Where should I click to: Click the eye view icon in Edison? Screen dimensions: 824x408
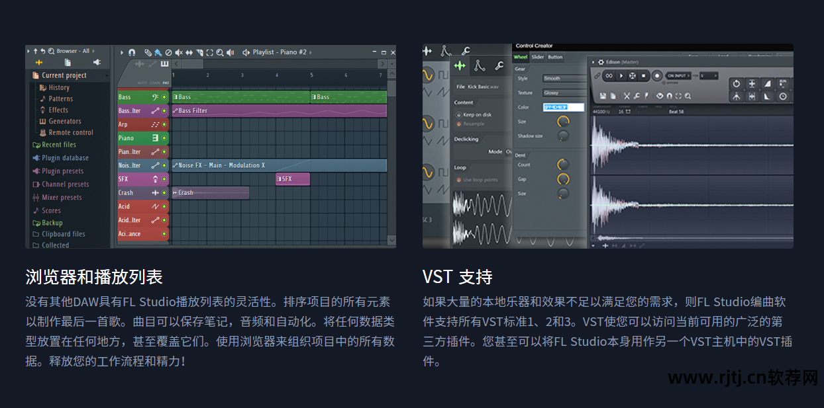click(660, 96)
